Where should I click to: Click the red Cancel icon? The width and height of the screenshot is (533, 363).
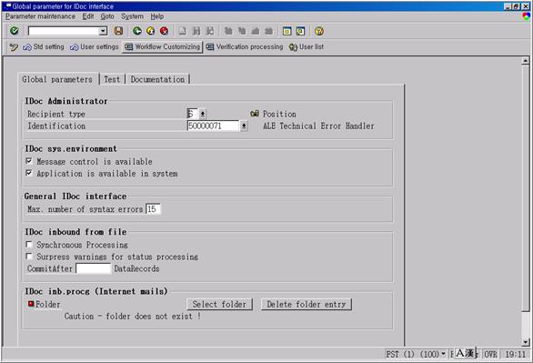point(164,31)
